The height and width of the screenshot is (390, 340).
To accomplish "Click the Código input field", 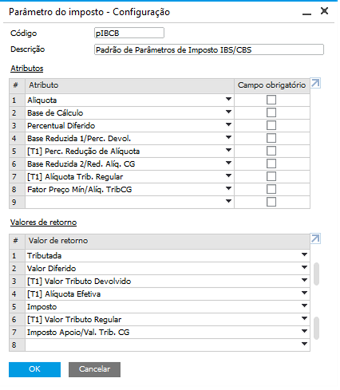I will tap(129, 33).
